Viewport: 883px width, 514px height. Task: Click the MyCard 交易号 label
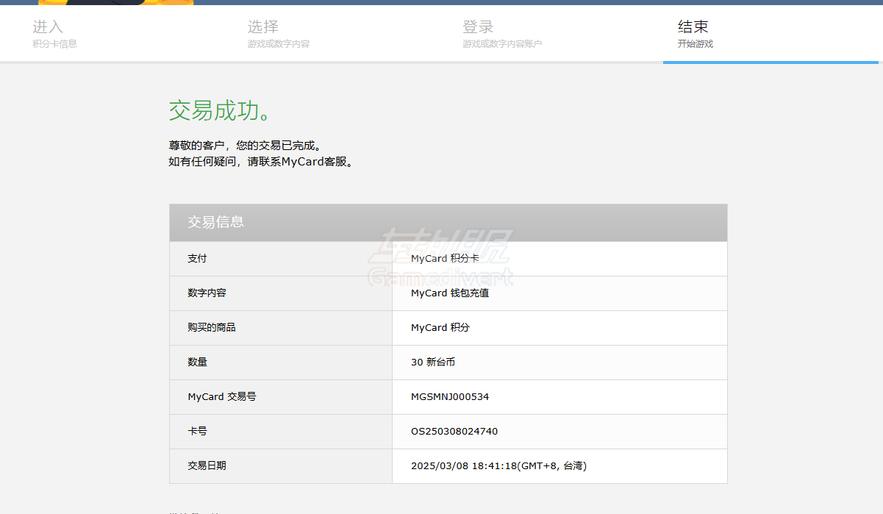click(222, 397)
